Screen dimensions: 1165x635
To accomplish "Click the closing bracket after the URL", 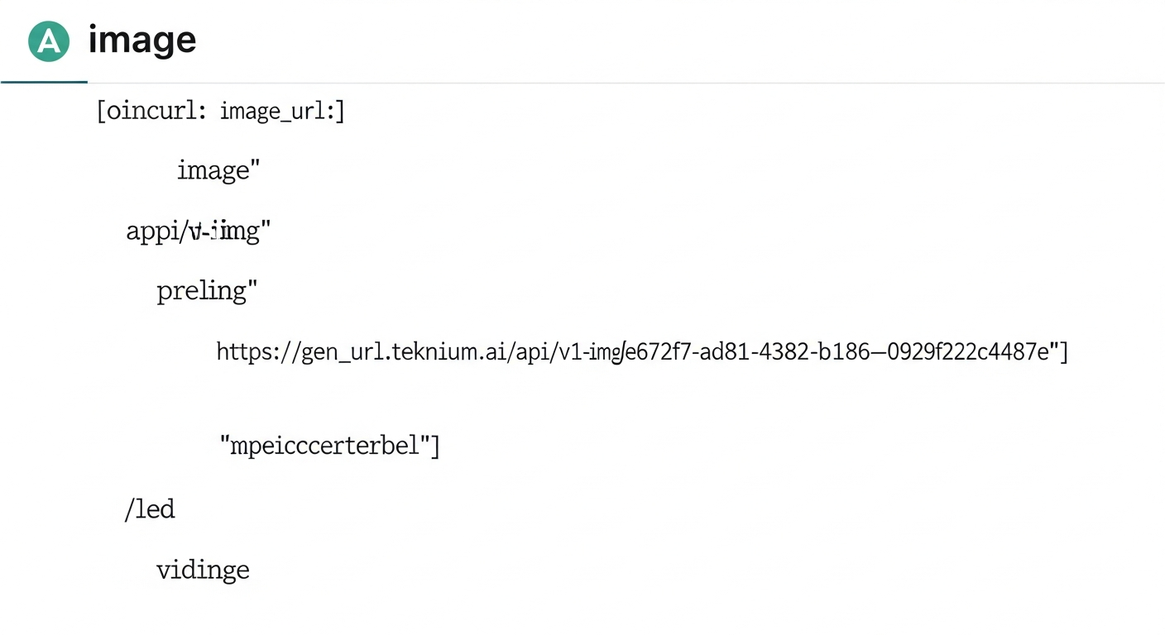I will [x=1064, y=352].
